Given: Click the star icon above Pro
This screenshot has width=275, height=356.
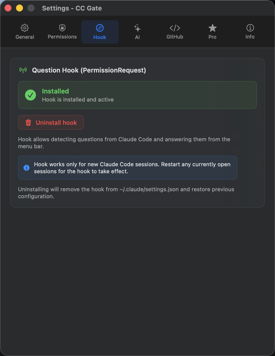Looking at the screenshot, I should coord(212,28).
